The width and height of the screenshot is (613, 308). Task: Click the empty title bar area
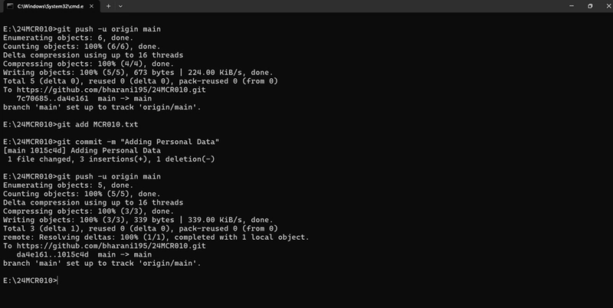[x=344, y=6]
